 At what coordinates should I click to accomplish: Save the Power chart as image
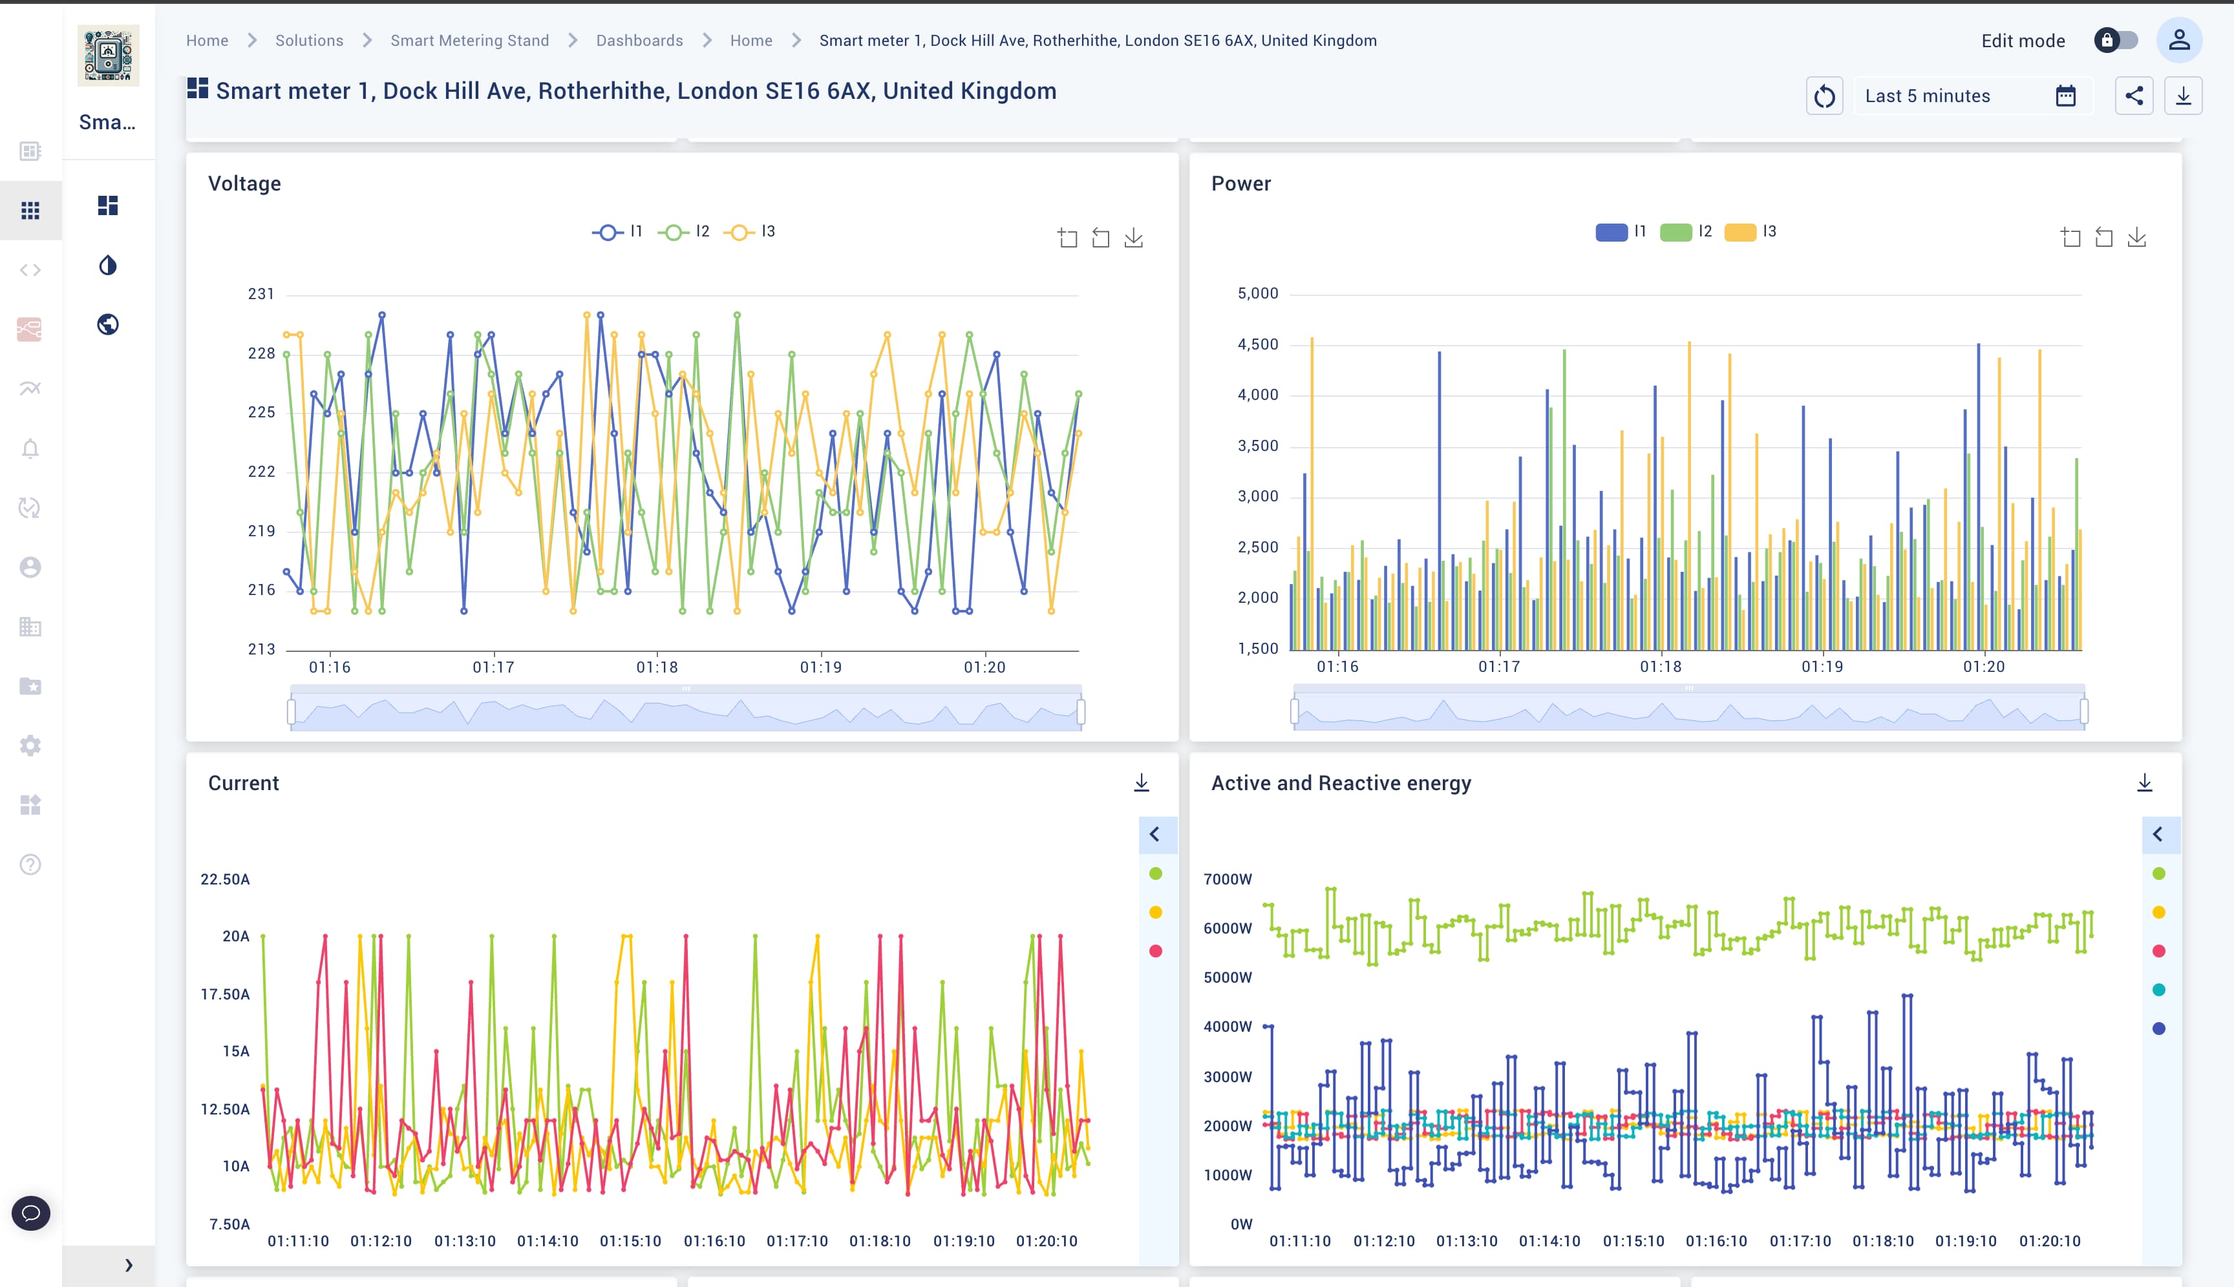pos(2137,237)
